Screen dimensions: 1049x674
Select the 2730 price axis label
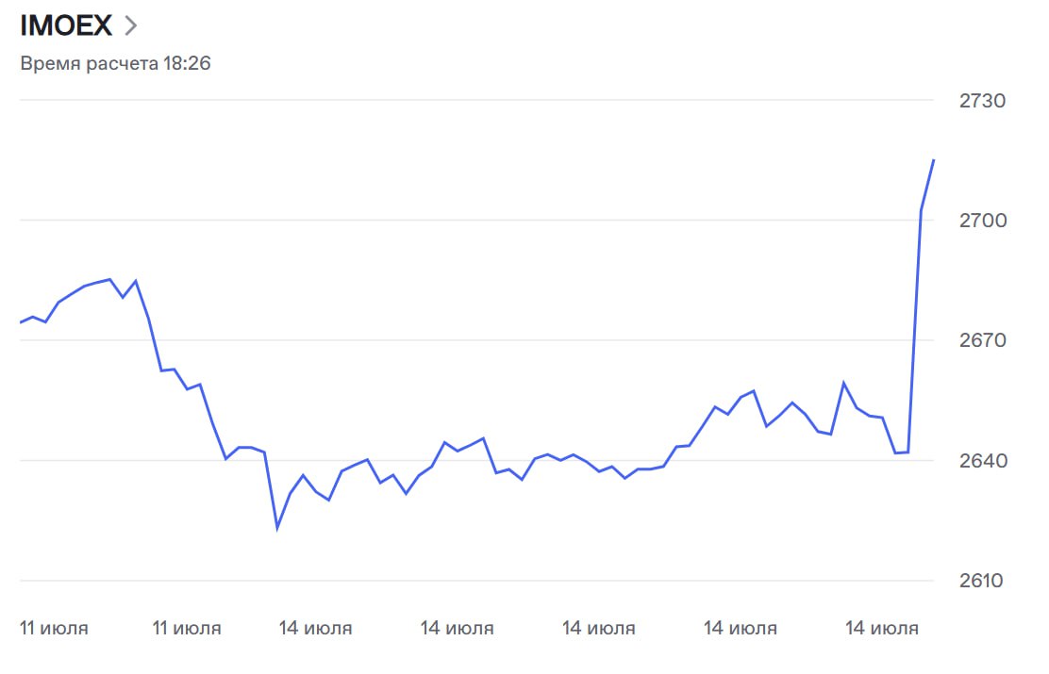click(x=983, y=101)
